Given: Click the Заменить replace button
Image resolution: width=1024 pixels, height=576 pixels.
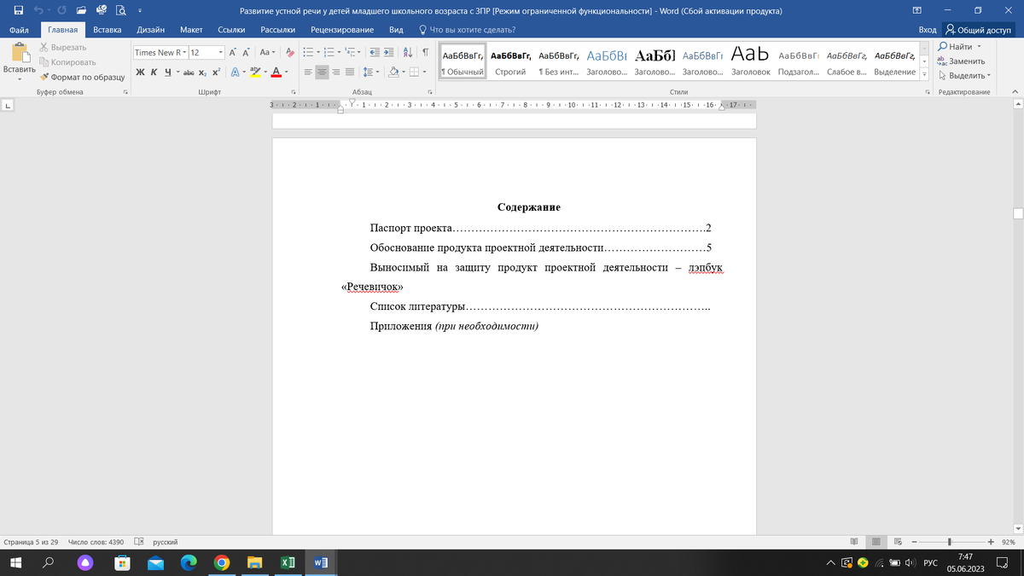Looking at the screenshot, I should (x=961, y=61).
